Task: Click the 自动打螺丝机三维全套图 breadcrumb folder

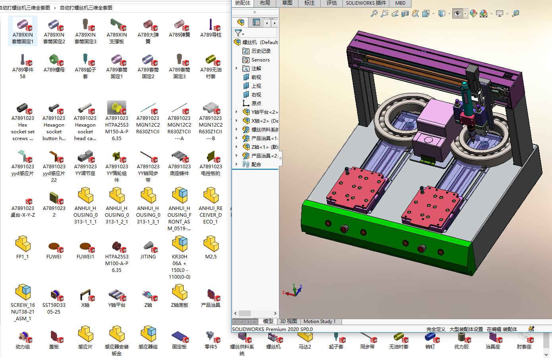Action: tap(86, 8)
